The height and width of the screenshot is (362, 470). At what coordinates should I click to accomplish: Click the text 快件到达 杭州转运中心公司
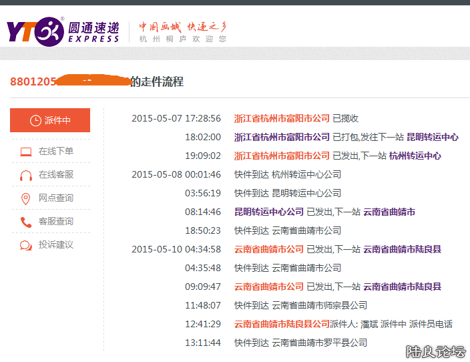(288, 174)
